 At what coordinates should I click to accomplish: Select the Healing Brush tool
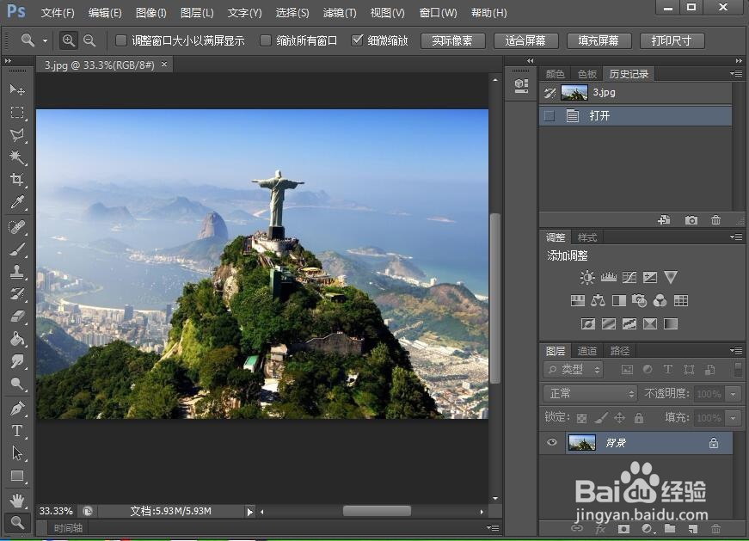click(17, 226)
